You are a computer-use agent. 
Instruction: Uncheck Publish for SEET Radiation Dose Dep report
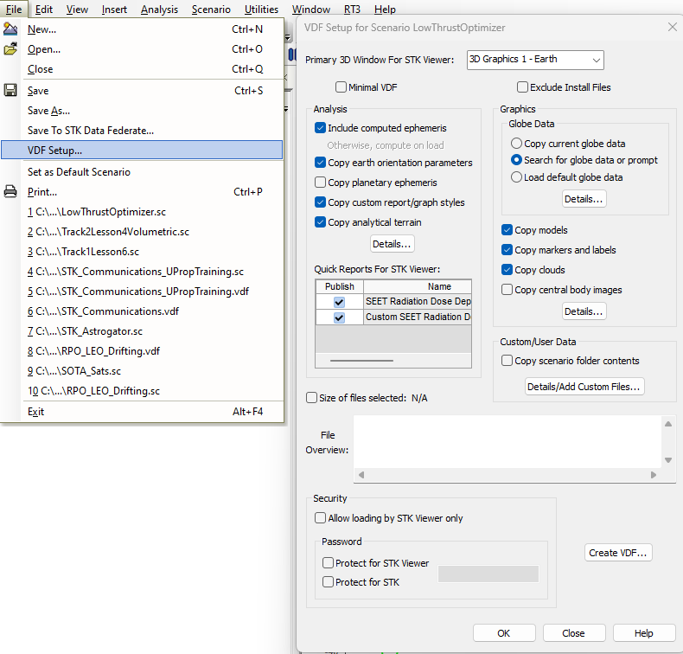tap(339, 302)
